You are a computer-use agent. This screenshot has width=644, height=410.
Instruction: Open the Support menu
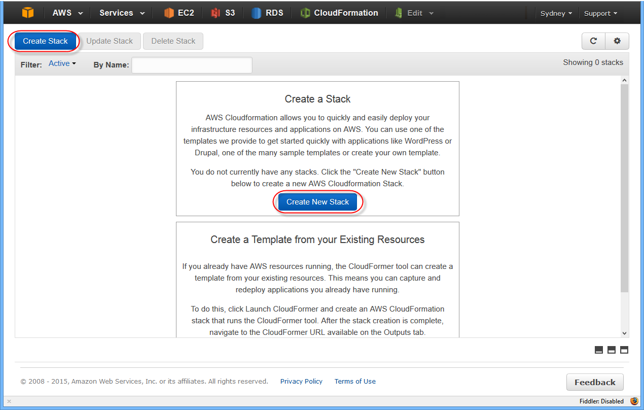click(x=600, y=13)
